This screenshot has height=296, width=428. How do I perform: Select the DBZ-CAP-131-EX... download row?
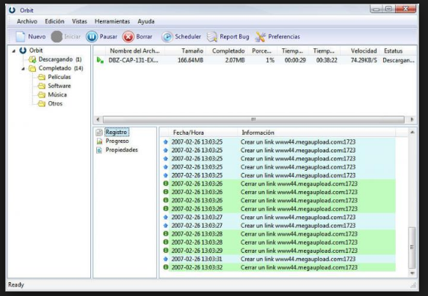point(255,60)
